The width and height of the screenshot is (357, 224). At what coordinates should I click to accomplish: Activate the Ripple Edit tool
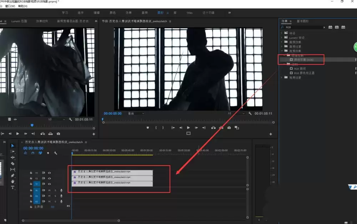[x=12, y=157]
